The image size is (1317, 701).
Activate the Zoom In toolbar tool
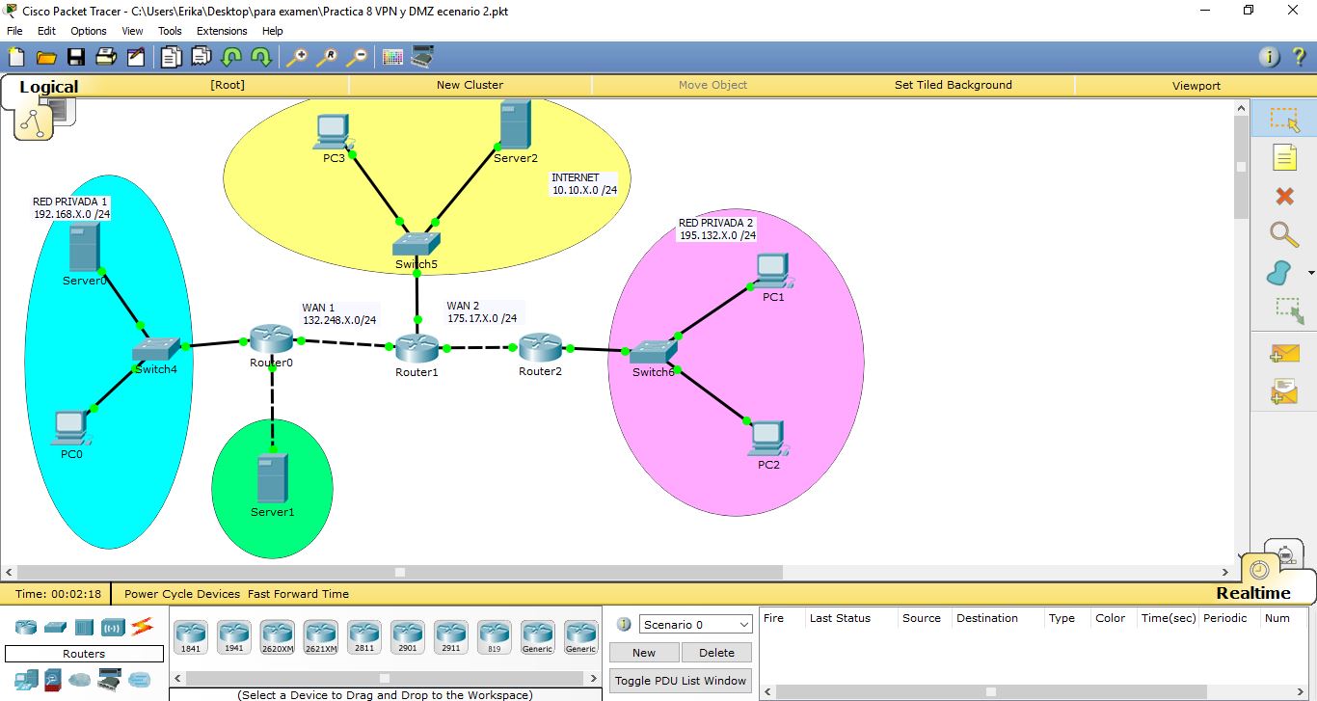click(299, 57)
